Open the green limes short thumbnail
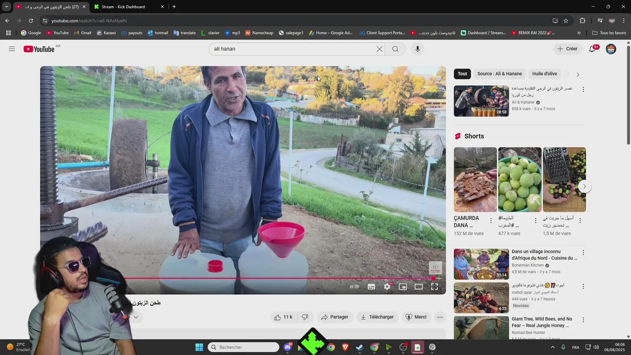The height and width of the screenshot is (355, 631). coord(520,180)
